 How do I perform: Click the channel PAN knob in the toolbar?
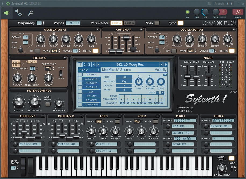197,12
